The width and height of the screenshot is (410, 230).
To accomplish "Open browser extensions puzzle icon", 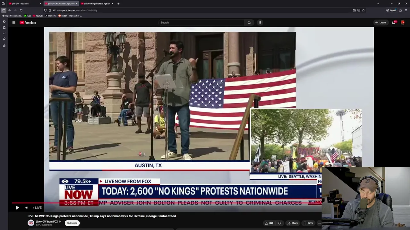I will [x=400, y=10].
